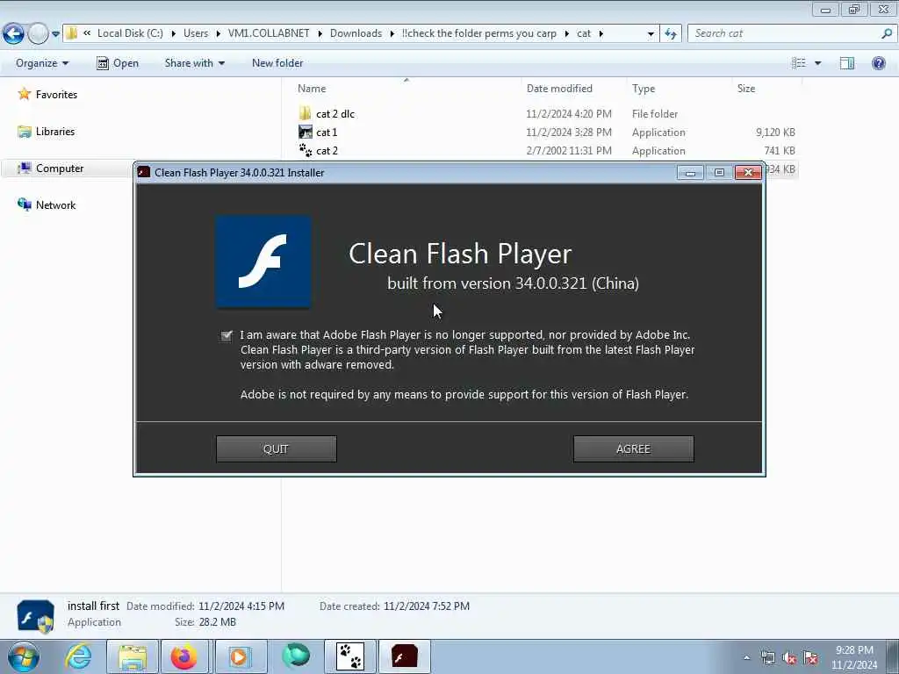This screenshot has height=674, width=899.
Task: Expand the arrow after Users breadcrumb
Action: tap(218, 34)
